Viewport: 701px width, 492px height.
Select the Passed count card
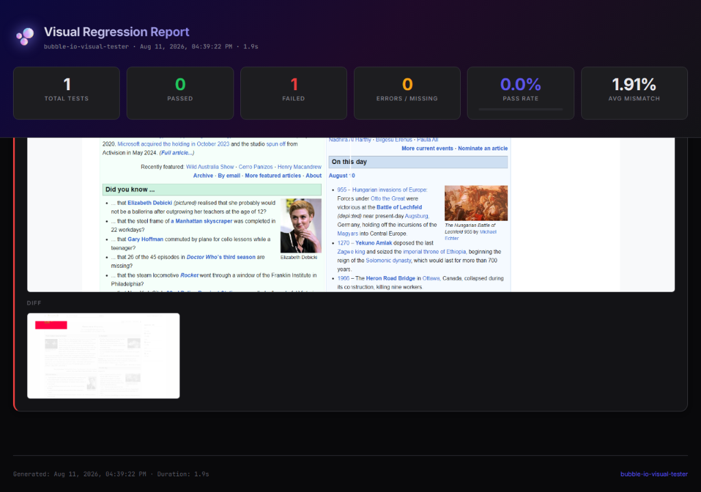[x=180, y=93]
